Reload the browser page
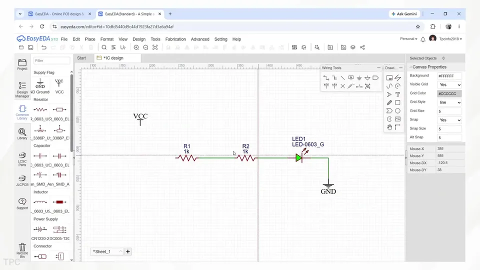Image resolution: width=480 pixels, height=270 pixels. pyautogui.click(x=42, y=26)
